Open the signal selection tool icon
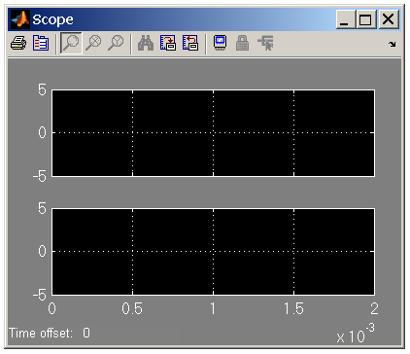This screenshot has width=410, height=354. point(265,43)
